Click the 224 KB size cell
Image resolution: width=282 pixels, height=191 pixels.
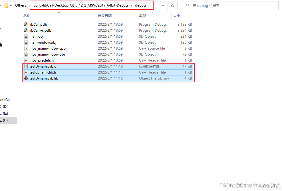pos(186,36)
